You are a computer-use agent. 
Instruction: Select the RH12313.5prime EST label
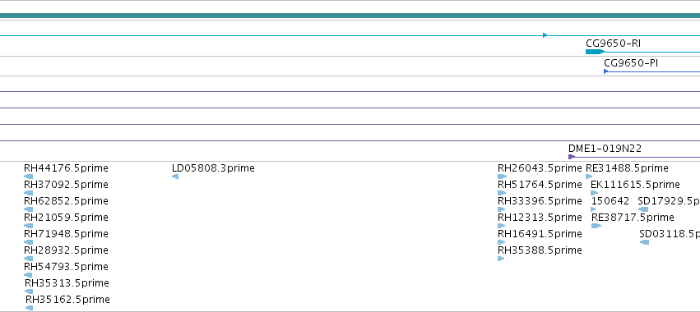point(540,218)
